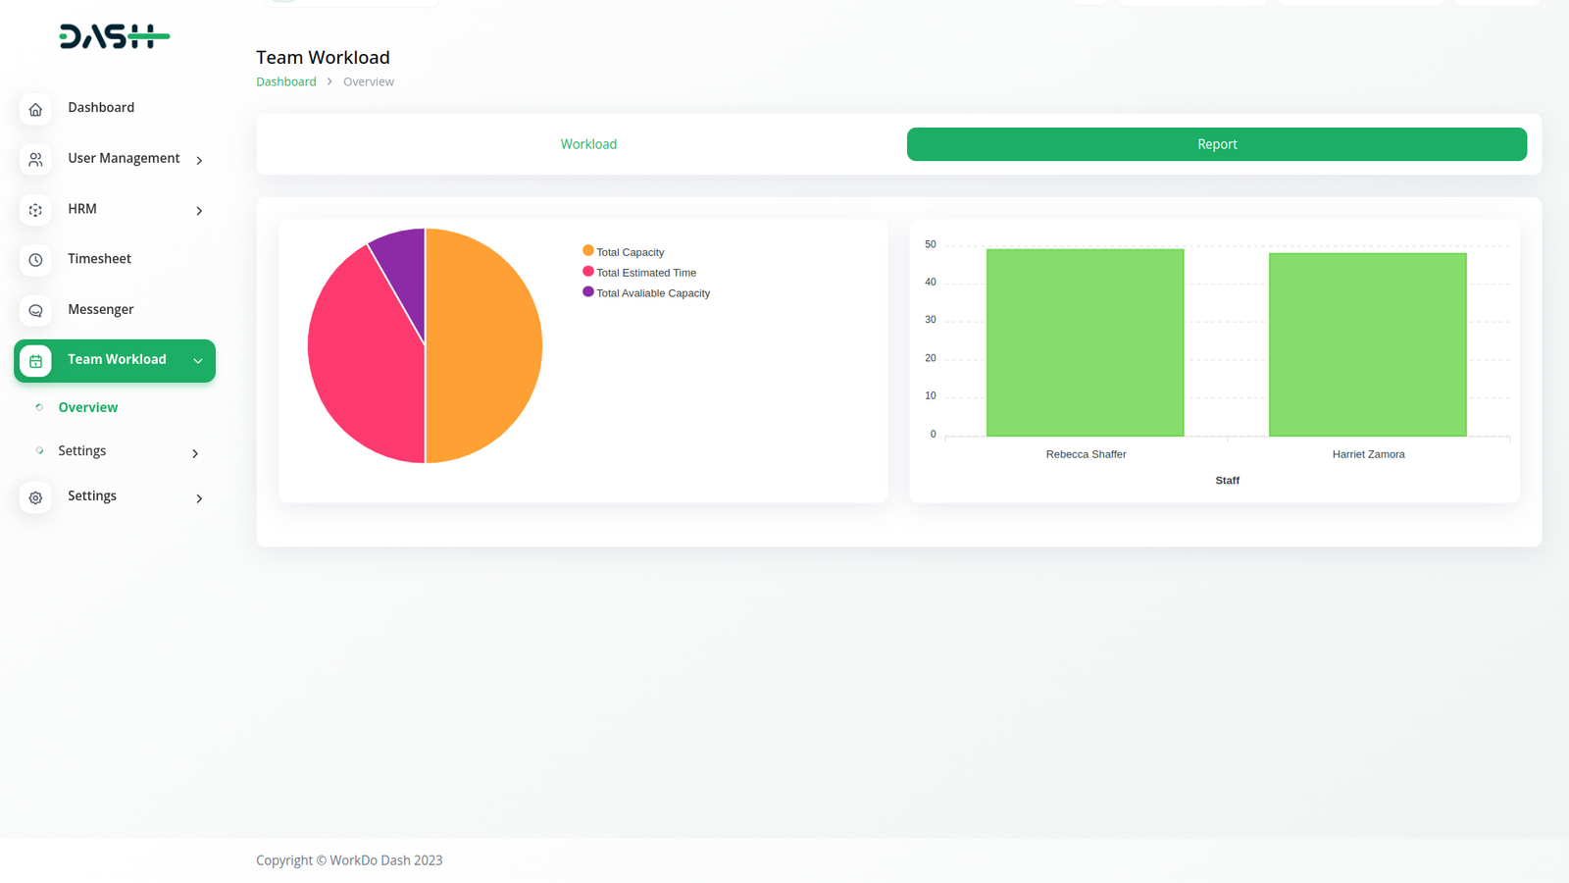Viewport: 1569px width, 883px height.
Task: Click the User Management people icon
Action: coord(35,159)
